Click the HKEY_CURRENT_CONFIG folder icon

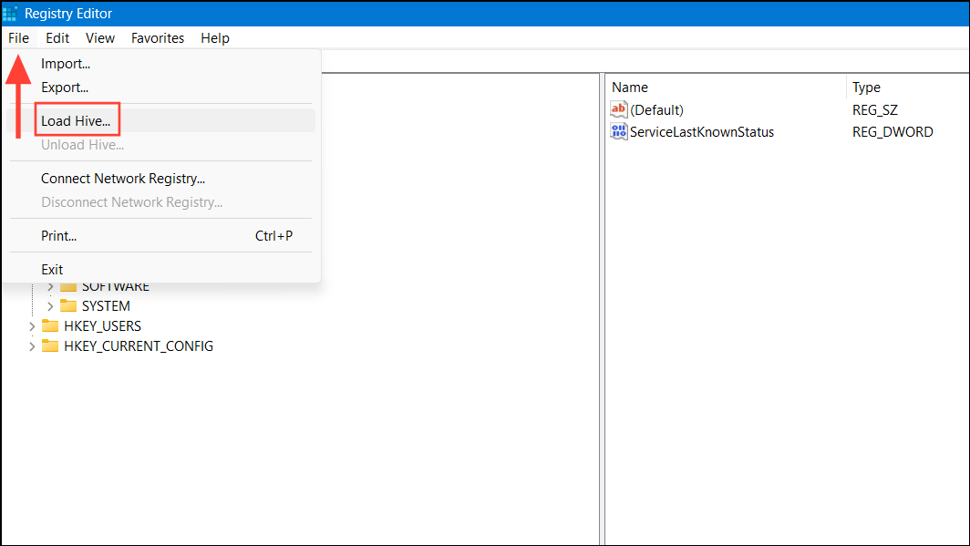tap(49, 345)
